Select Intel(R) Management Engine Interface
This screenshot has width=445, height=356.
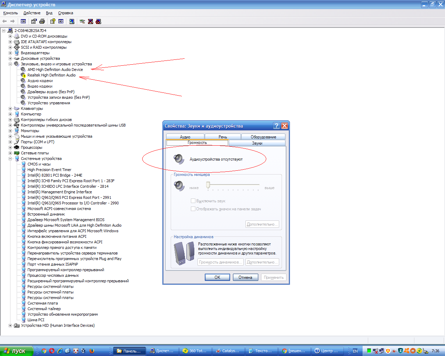click(60, 192)
